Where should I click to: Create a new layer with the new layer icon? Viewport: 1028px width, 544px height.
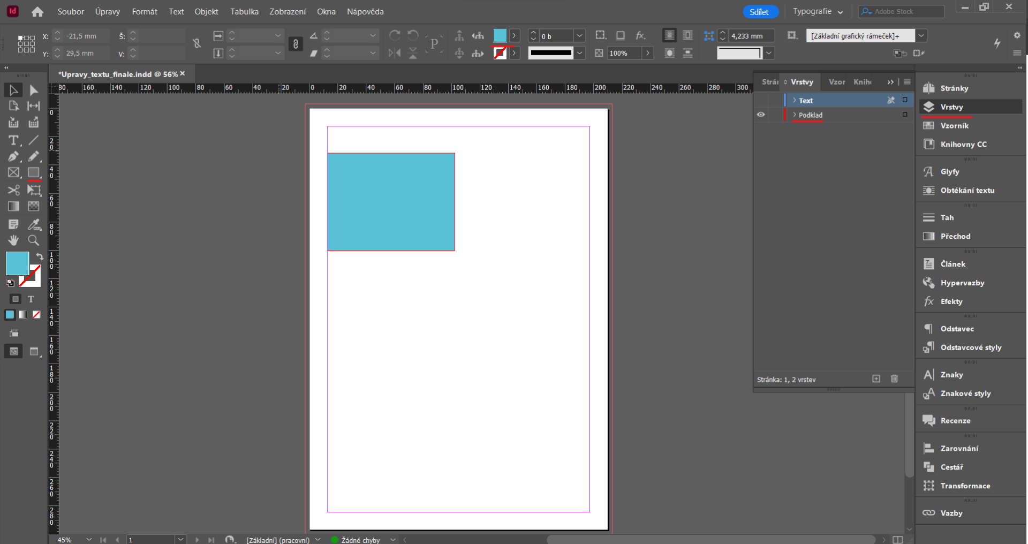(x=876, y=379)
